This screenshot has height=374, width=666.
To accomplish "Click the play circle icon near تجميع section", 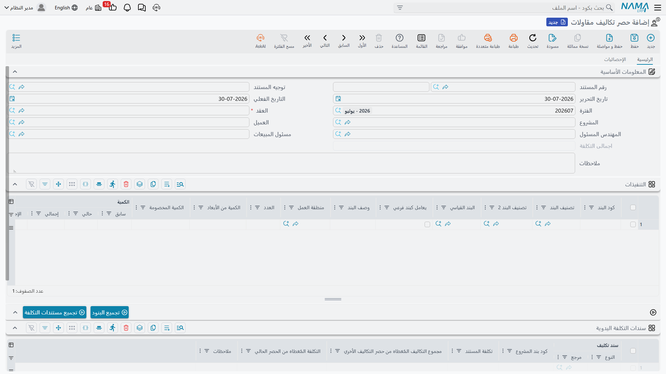I will click(653, 312).
